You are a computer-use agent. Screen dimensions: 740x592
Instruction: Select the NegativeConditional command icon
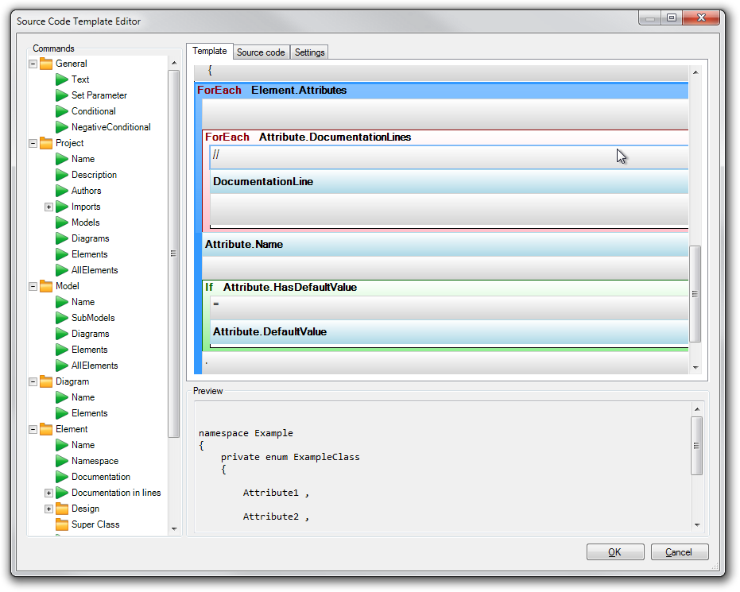62,127
